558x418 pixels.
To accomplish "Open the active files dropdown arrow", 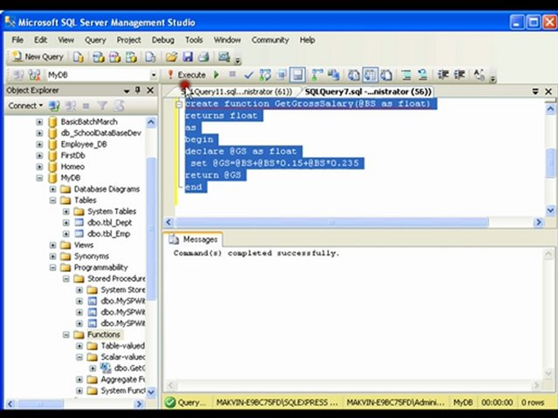I will click(535, 92).
